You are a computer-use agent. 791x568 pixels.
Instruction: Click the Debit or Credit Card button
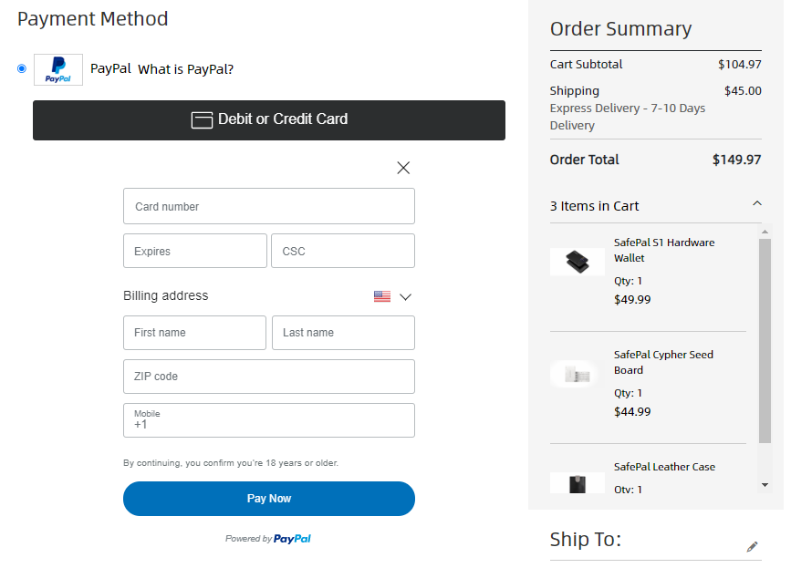click(x=269, y=119)
